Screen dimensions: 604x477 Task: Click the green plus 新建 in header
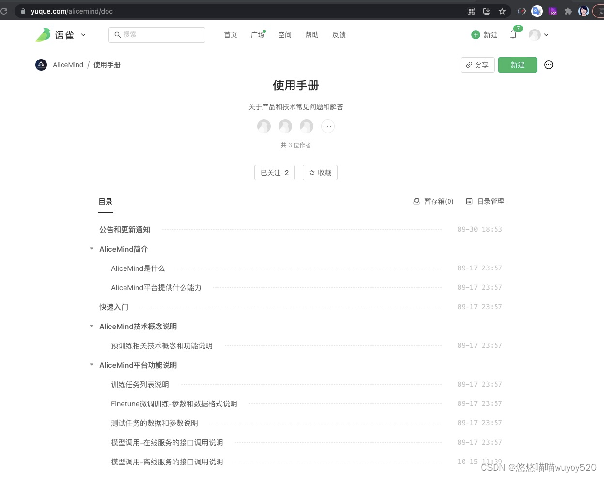coord(484,35)
